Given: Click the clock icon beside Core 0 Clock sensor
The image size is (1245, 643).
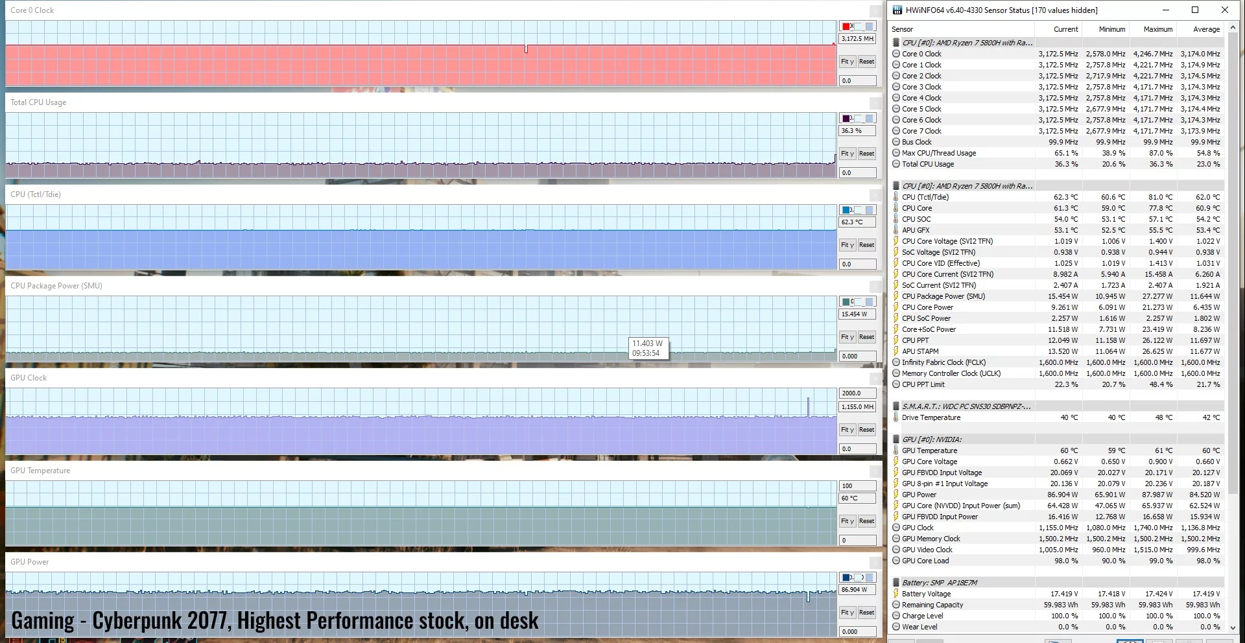Looking at the screenshot, I should 897,54.
